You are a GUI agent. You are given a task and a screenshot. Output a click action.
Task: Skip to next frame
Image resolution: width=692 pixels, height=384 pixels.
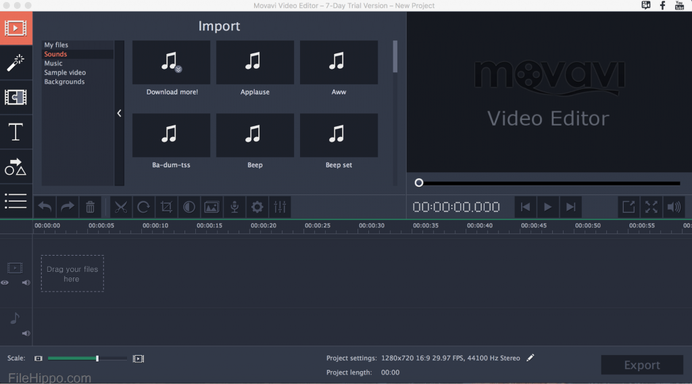[570, 207]
